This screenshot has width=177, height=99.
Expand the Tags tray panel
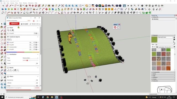[x=163, y=76]
